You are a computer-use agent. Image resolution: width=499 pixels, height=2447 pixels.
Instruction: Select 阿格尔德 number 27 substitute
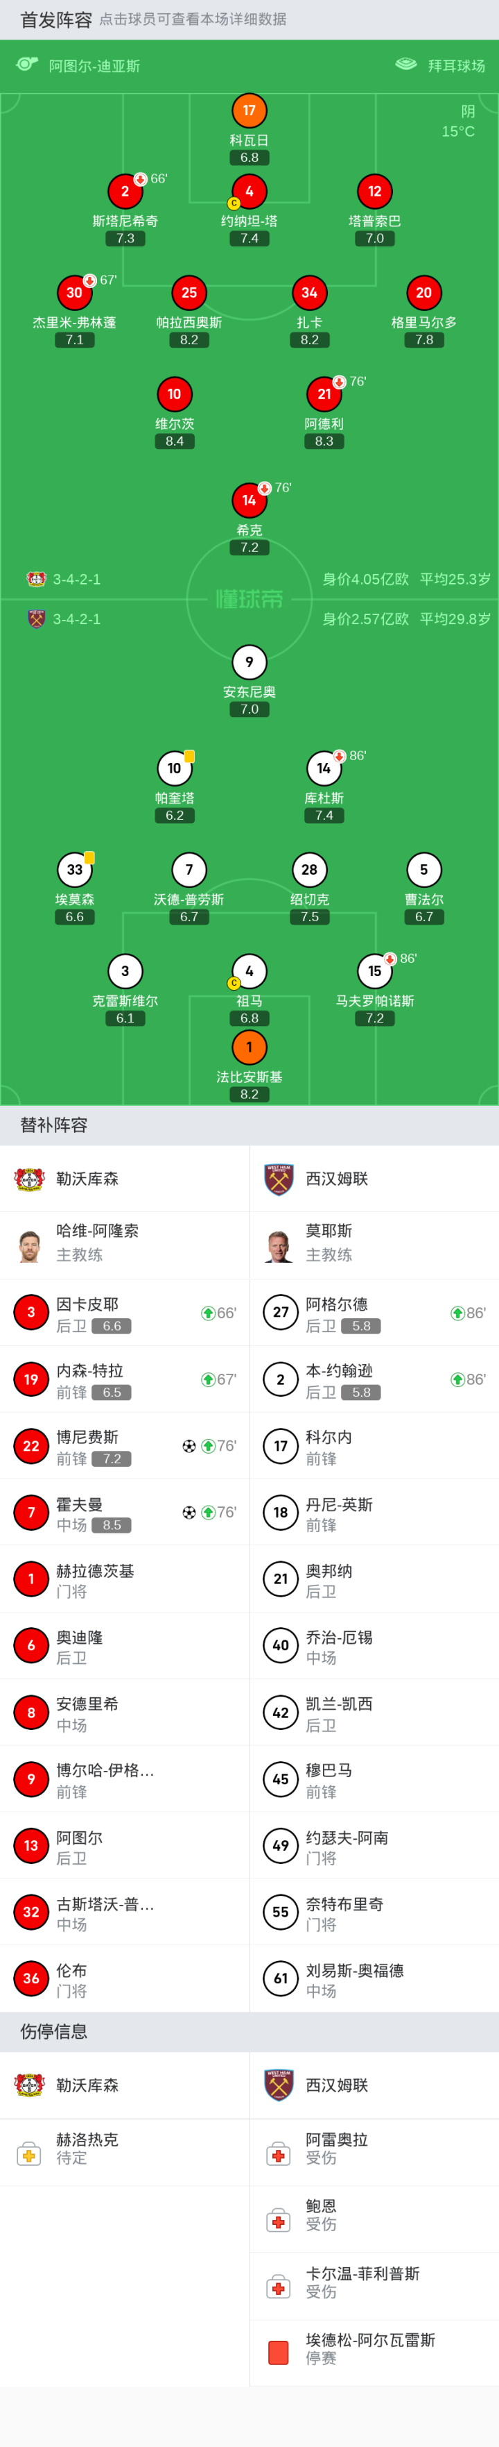coord(281,1313)
